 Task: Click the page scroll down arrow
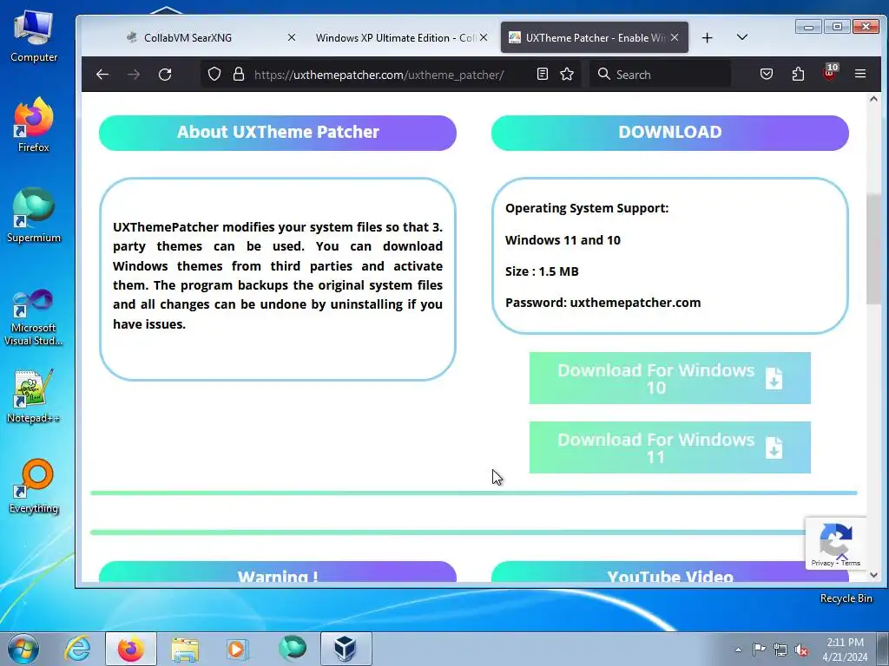pos(873,575)
